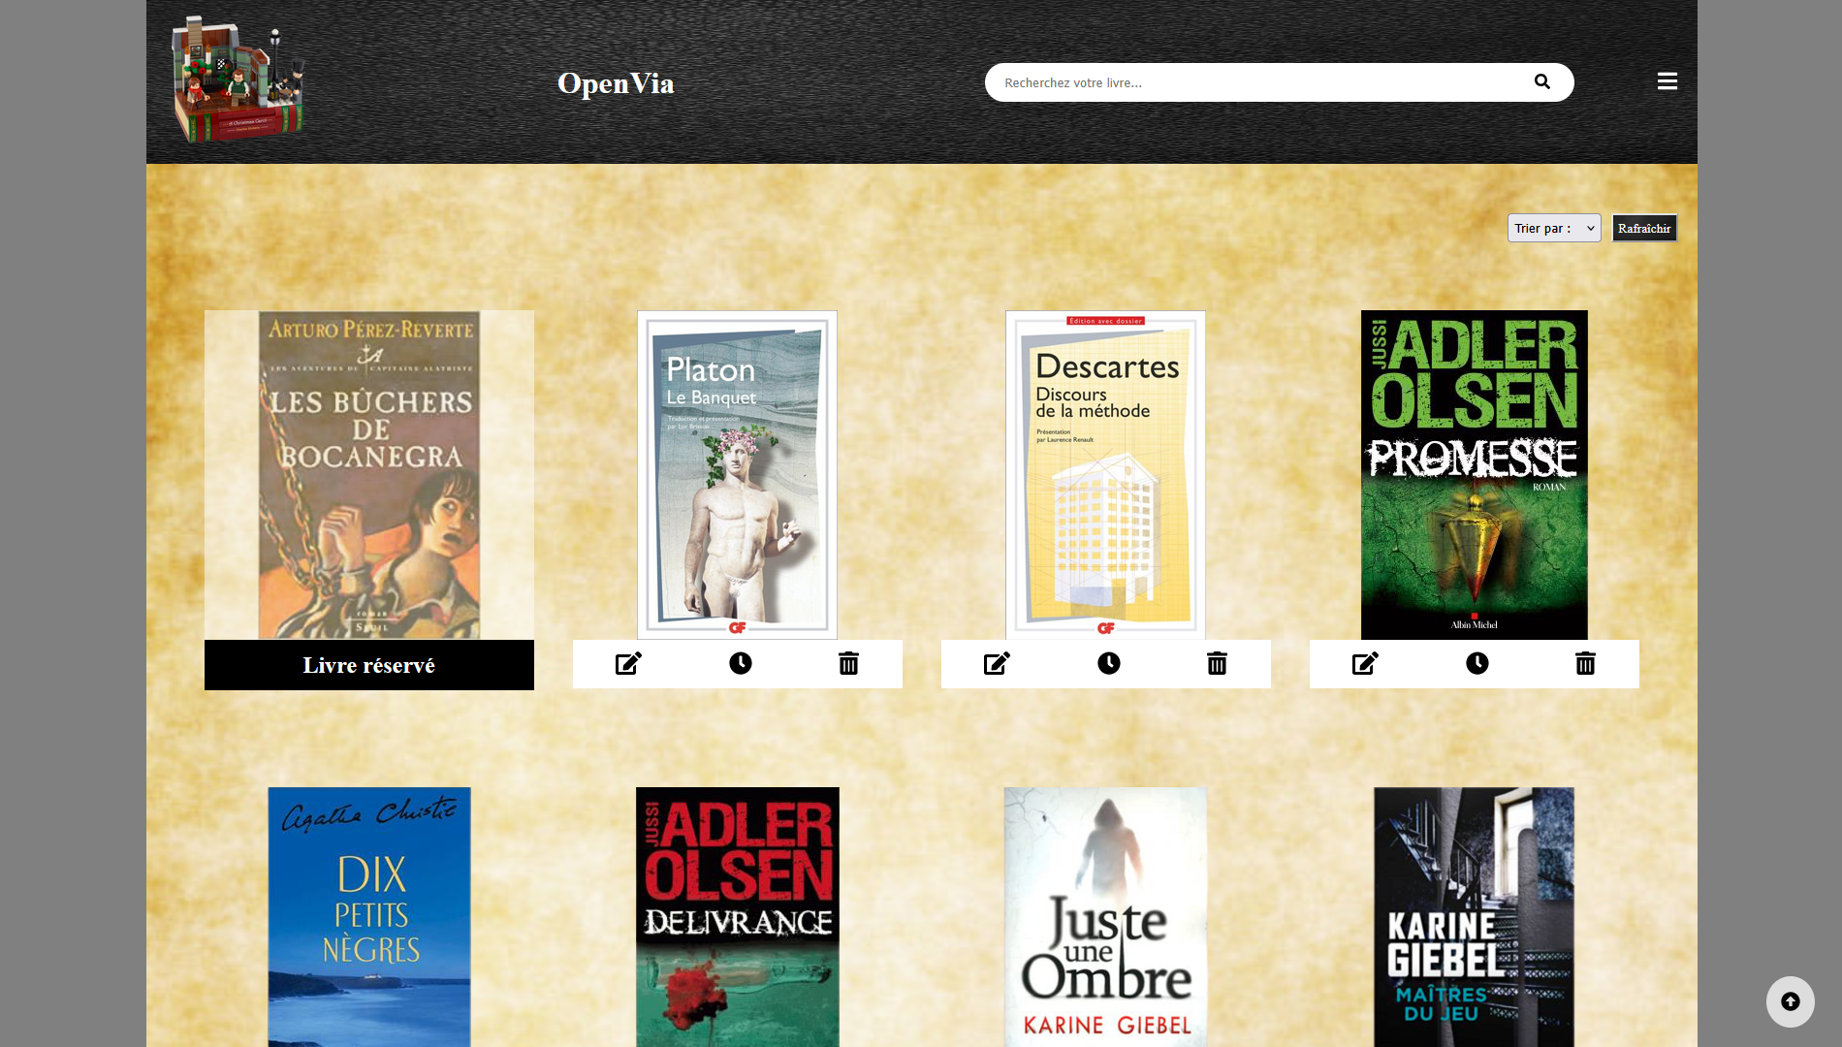Click the site logo image in the header
1842x1047 pixels.
[238, 79]
